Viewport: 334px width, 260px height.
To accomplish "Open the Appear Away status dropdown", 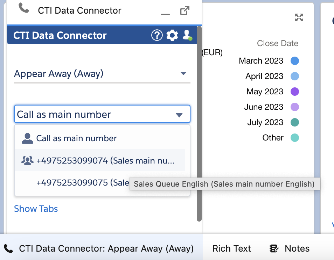I will click(x=102, y=74).
